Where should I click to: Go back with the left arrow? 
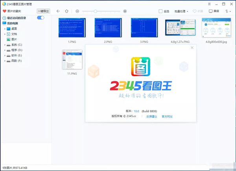[58, 11]
